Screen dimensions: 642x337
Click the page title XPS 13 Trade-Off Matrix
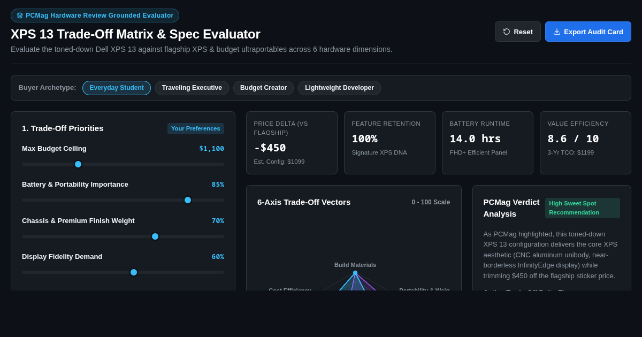(x=135, y=34)
